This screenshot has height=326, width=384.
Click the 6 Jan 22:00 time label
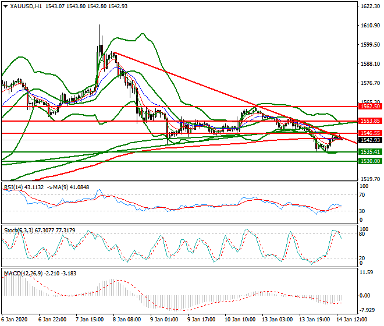[52, 320]
